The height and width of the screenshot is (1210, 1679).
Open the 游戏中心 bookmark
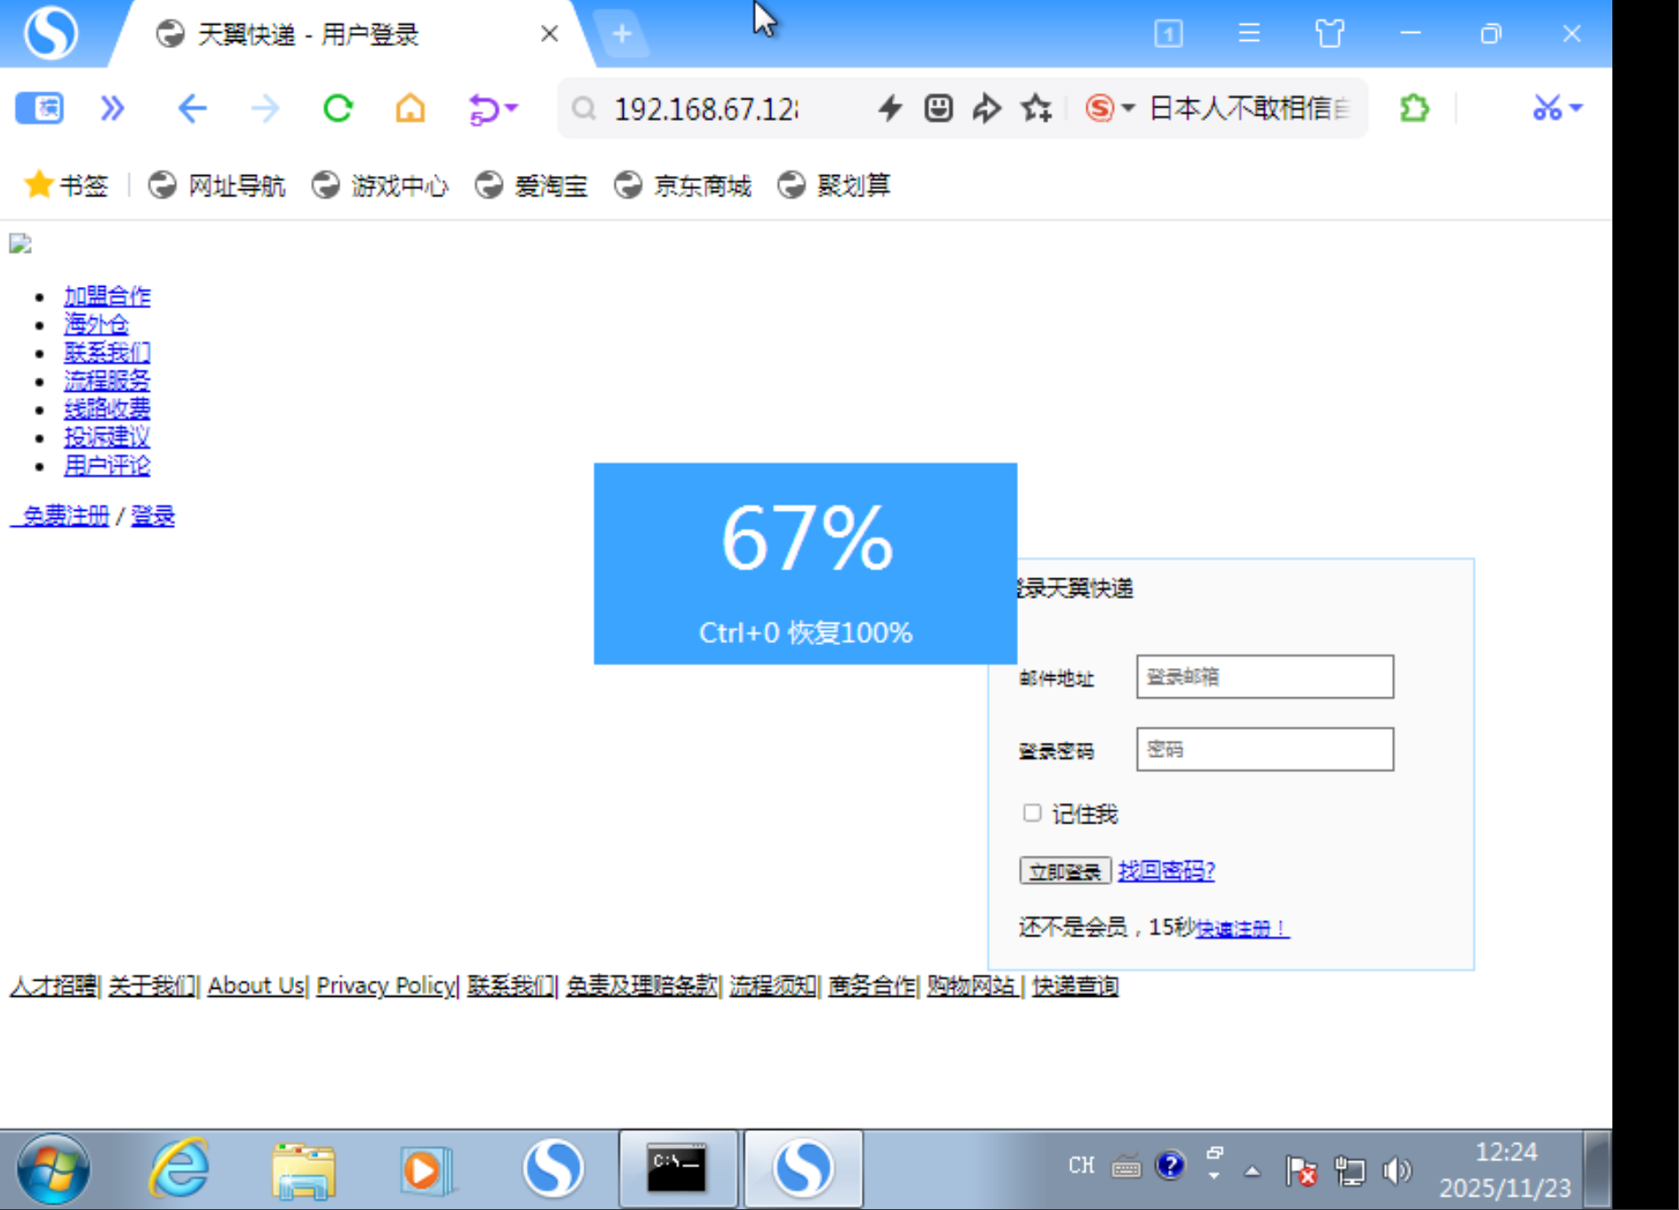(x=380, y=185)
